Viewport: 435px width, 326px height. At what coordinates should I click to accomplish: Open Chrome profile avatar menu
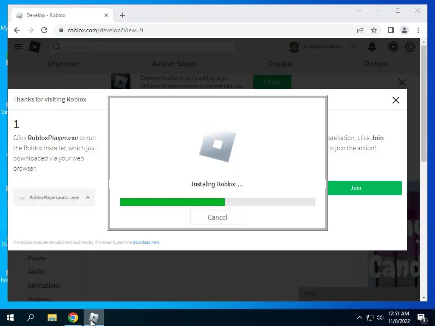click(x=404, y=30)
